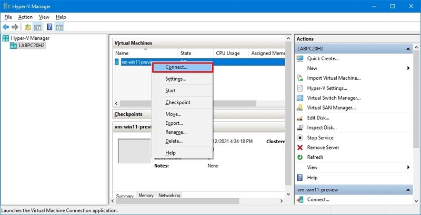Switch to the Networking tab
The height and width of the screenshot is (215, 421).
pyautogui.click(x=169, y=195)
